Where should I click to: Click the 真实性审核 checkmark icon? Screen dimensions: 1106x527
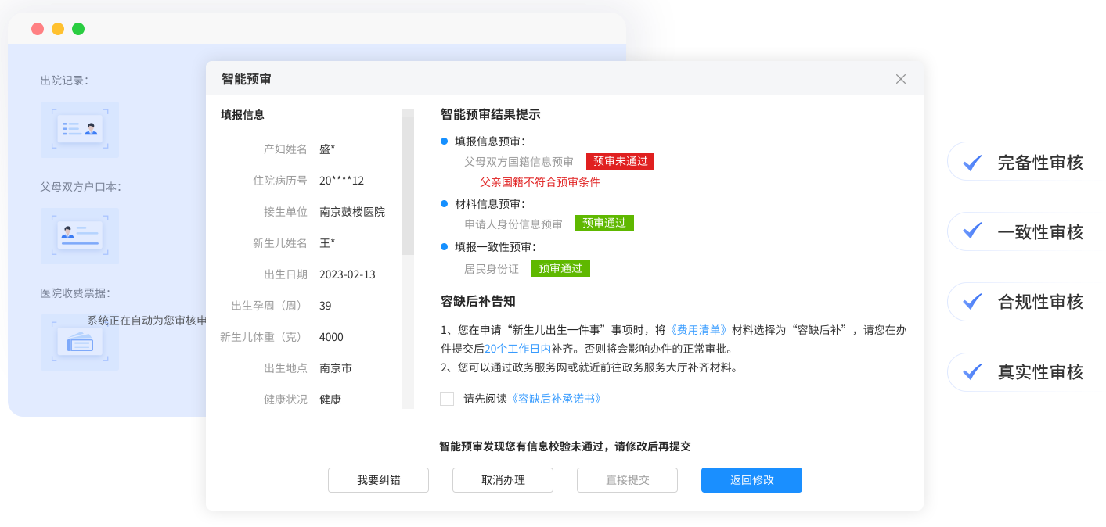[972, 372]
